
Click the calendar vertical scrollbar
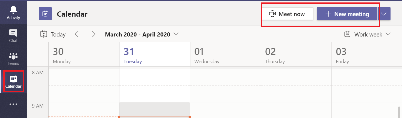tap(399, 112)
